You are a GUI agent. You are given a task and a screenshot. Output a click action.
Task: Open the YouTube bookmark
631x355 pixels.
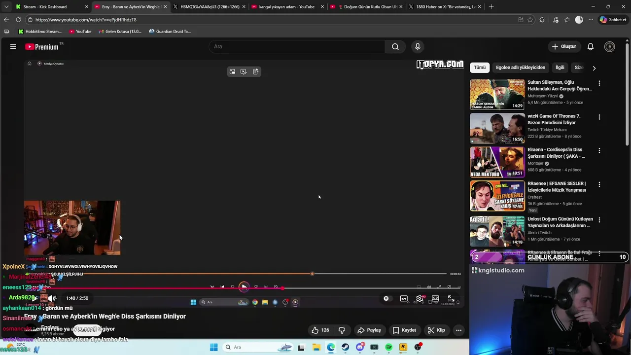point(80,32)
